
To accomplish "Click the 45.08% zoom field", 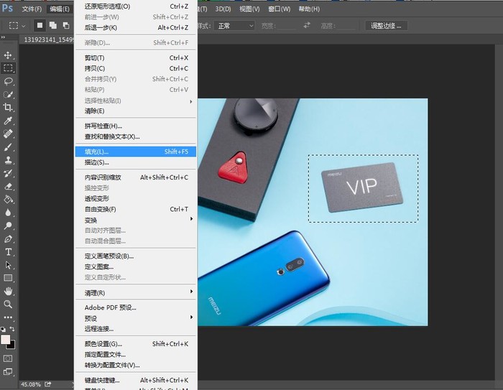I will [x=31, y=384].
